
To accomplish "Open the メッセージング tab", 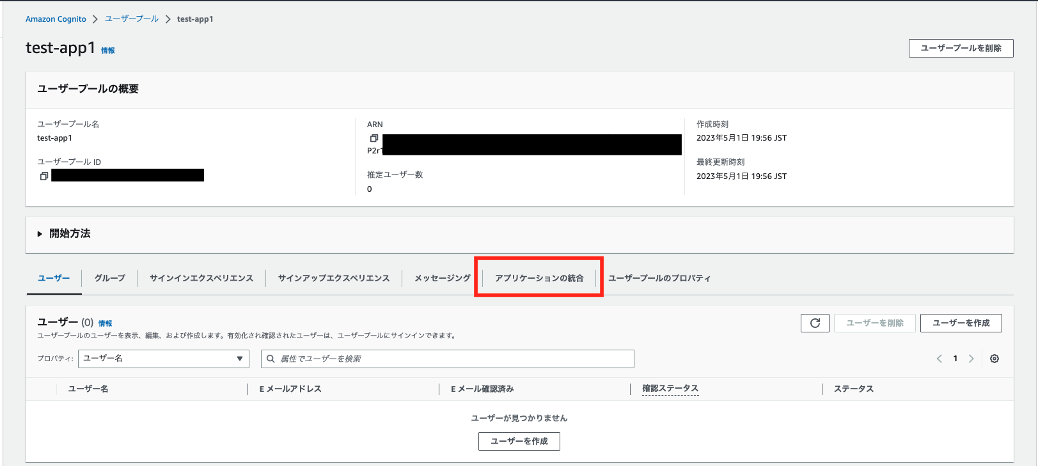I will 443,278.
